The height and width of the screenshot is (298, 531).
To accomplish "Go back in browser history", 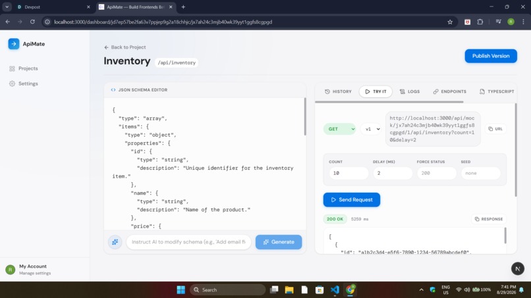I will (x=8, y=22).
